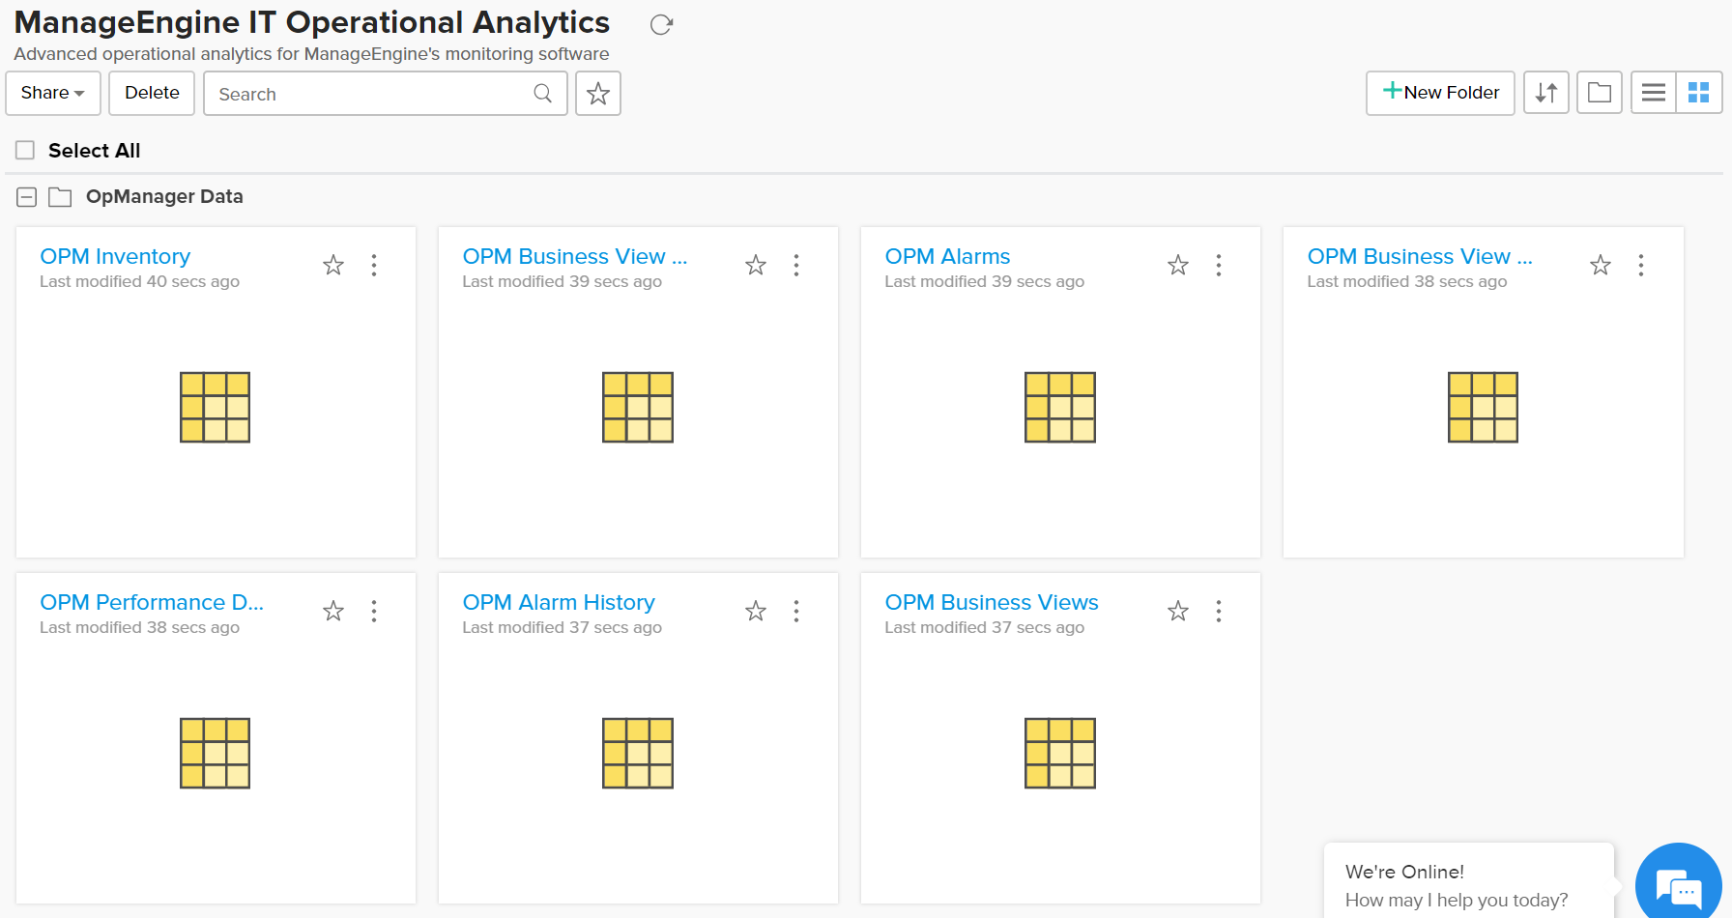Open more options for OPM Inventory
Image resolution: width=1732 pixels, height=918 pixels.
pyautogui.click(x=374, y=265)
